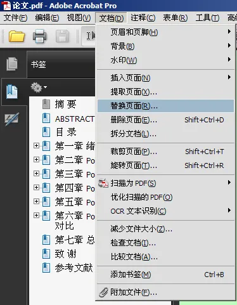Open the 背景 submenu
237x305 pixels.
166,46
